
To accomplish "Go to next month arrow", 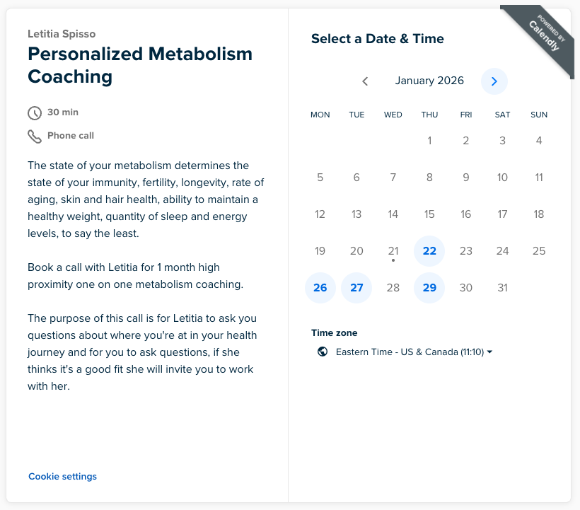I will pyautogui.click(x=494, y=81).
